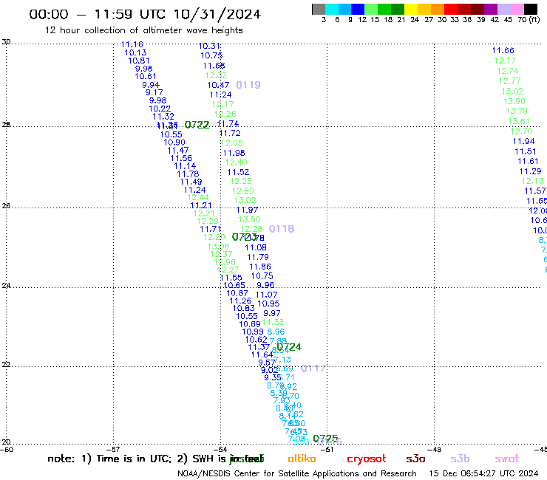Click the latitude axis label '22'
The image size is (547, 480).
6,364
